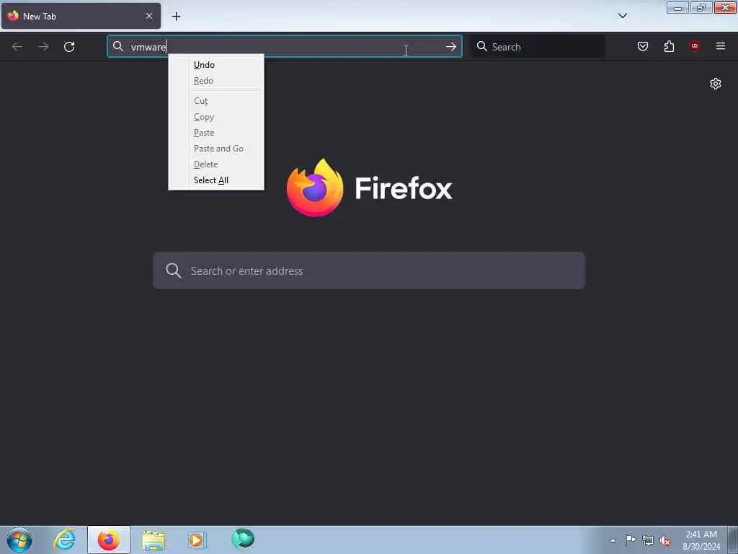Open new tab page personalize gear
The width and height of the screenshot is (738, 554).
[x=716, y=84]
